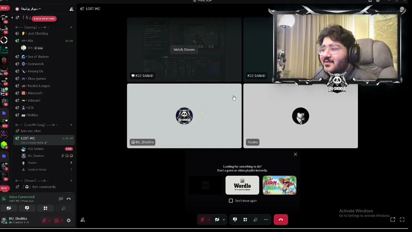Join the Valorant voice channel
The width and height of the screenshot is (412, 232).
[x=44, y=101]
